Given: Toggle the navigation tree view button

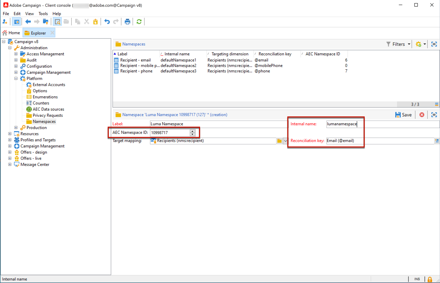Looking at the screenshot, I should (x=16, y=22).
